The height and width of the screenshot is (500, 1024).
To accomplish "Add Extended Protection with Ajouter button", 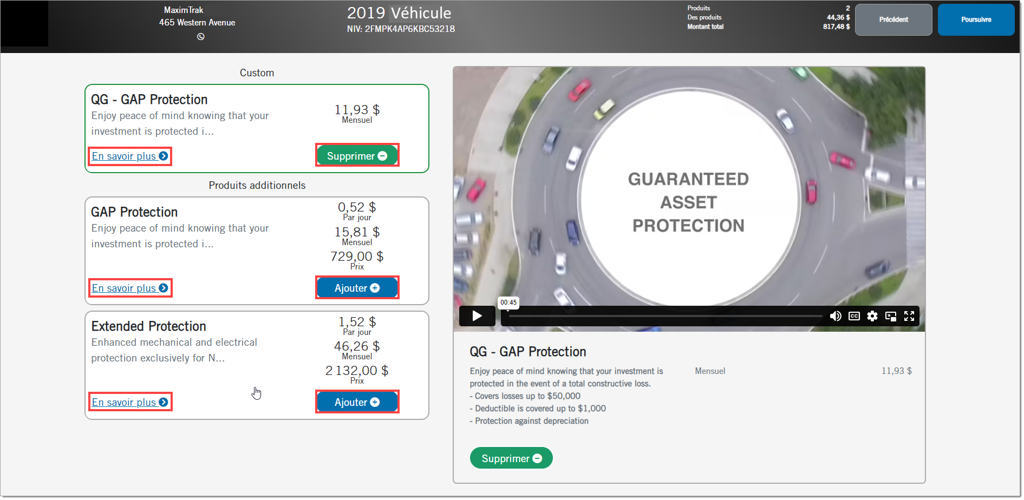I will [x=357, y=402].
